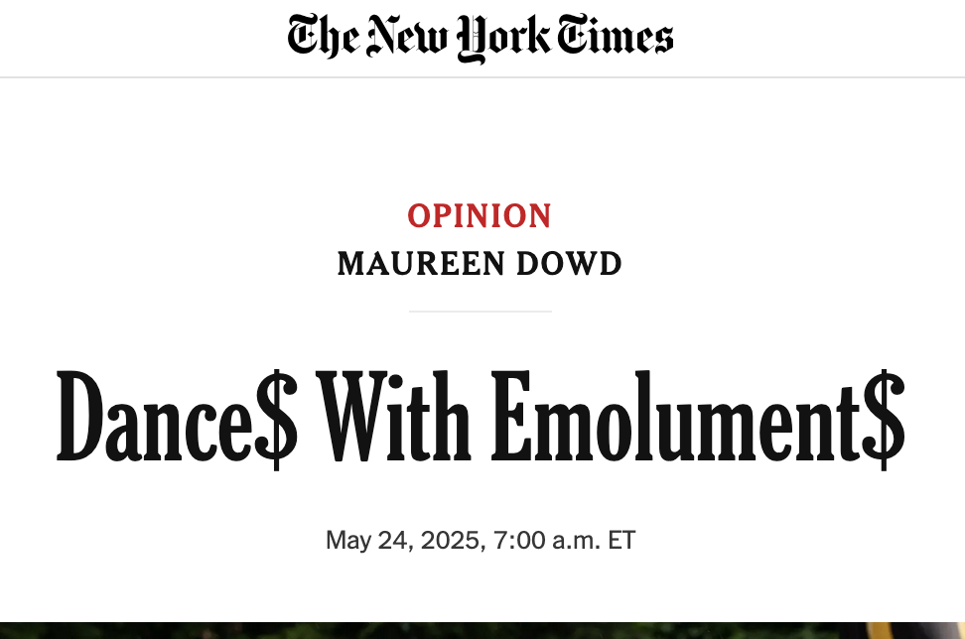Click the surname DOWD in the byline

569,264
